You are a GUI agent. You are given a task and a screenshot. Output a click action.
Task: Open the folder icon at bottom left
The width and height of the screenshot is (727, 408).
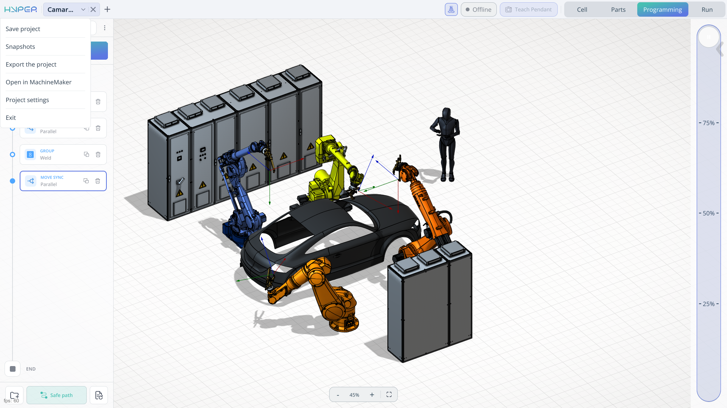(x=14, y=395)
